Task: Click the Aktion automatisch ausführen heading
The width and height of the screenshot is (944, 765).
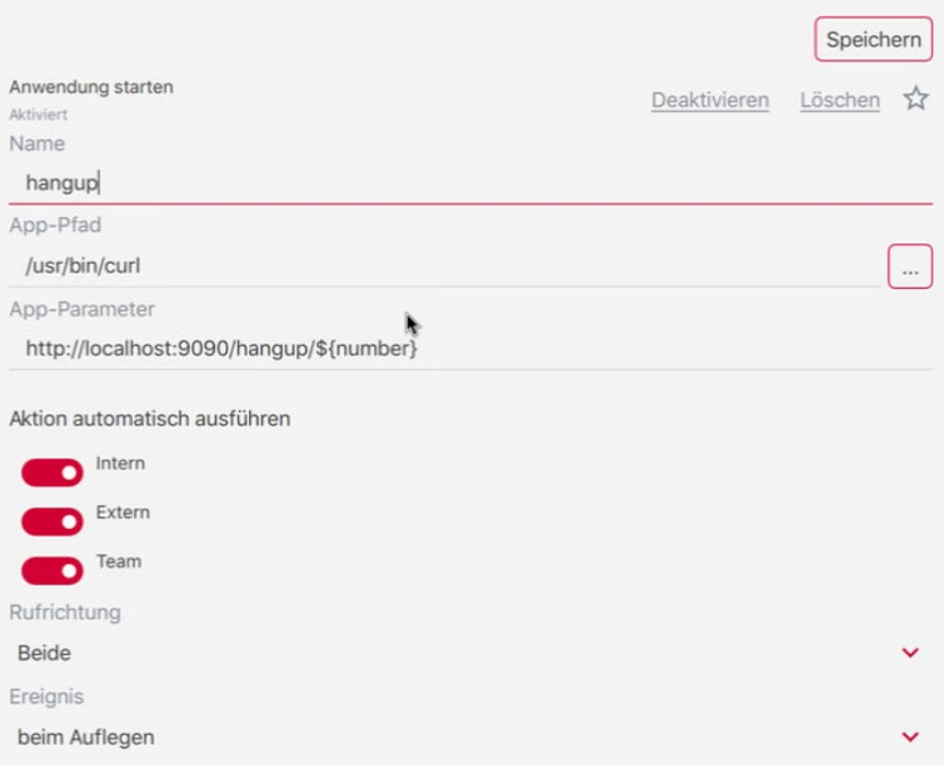Action: pos(150,419)
